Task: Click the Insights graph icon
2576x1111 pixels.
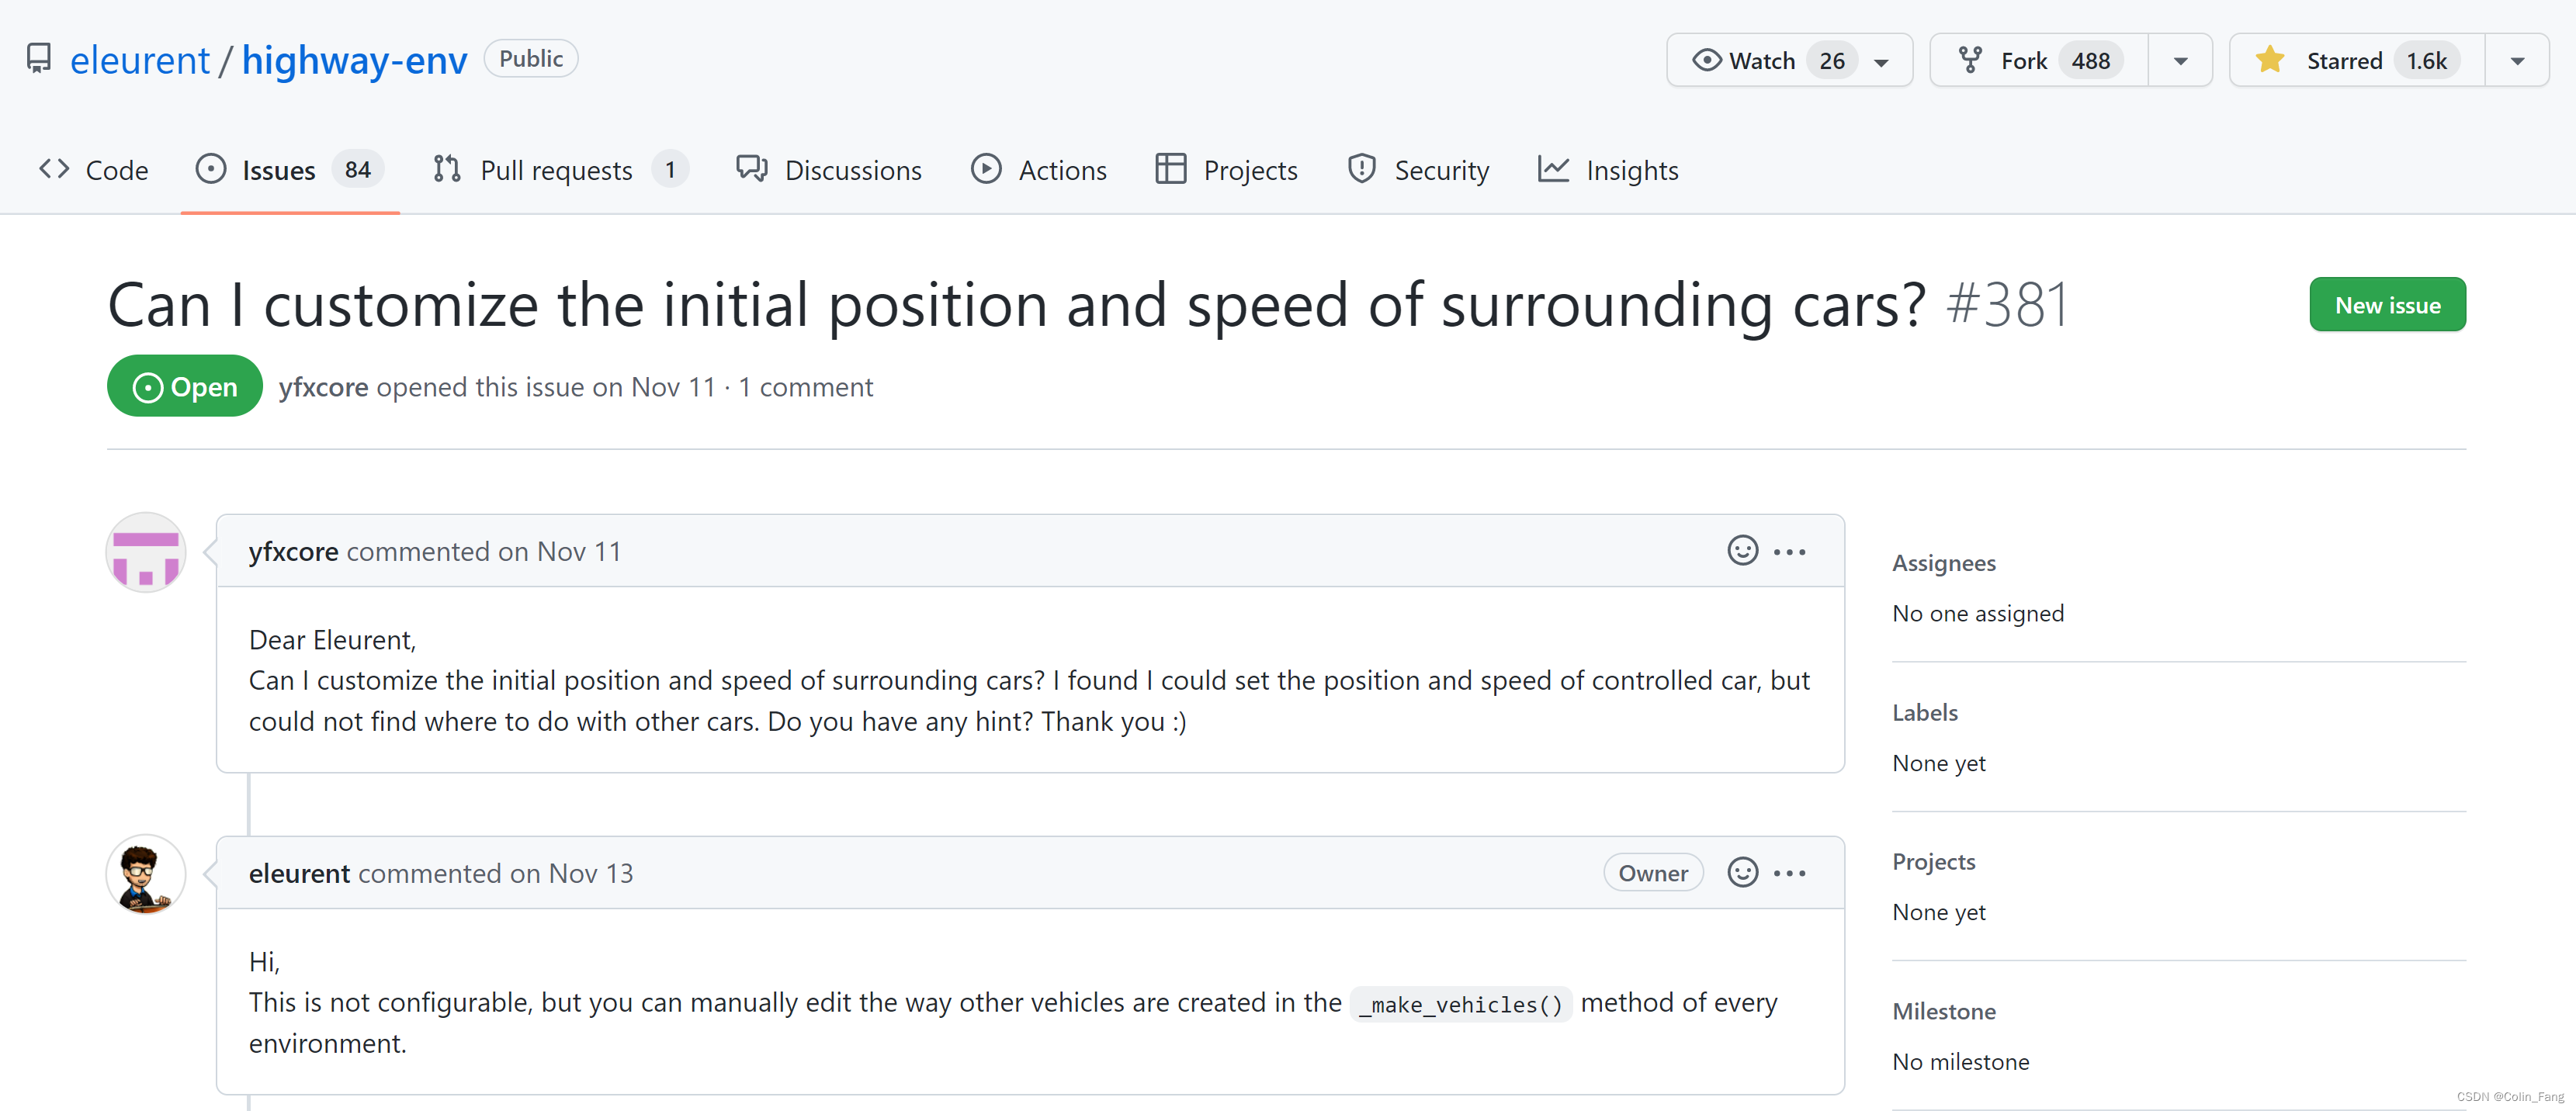Action: coord(1553,169)
